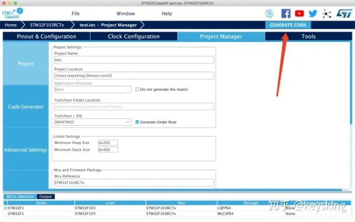Open the Help menu
This screenshot has width=355, height=222.
[x=167, y=13]
